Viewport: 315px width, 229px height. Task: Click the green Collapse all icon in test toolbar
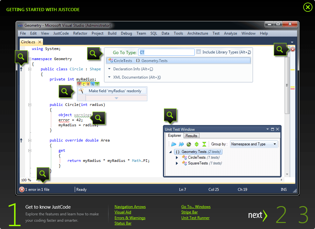[x=204, y=144]
